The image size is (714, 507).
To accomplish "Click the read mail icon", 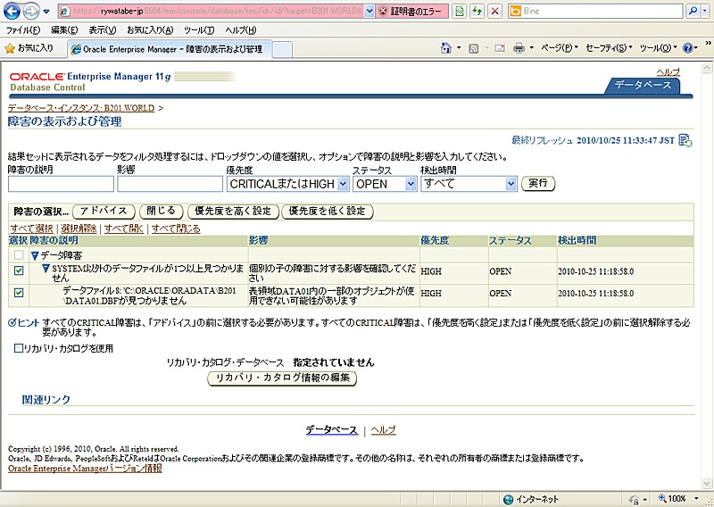I will click(500, 48).
